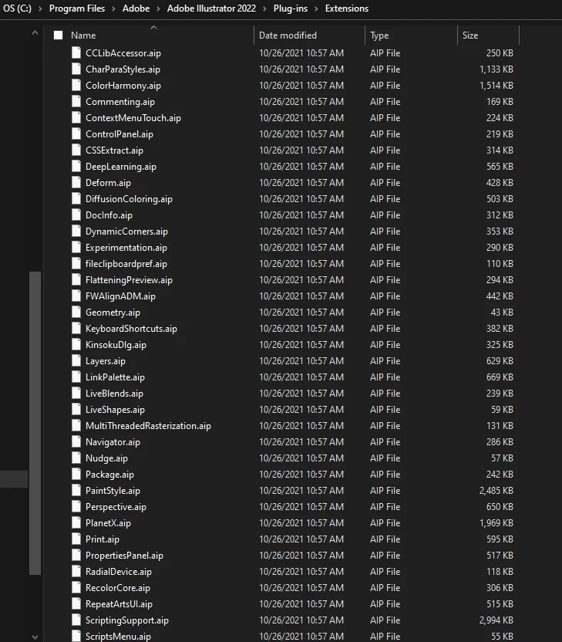The height and width of the screenshot is (642, 562).
Task: Sort files by the Type column header
Action: point(379,35)
